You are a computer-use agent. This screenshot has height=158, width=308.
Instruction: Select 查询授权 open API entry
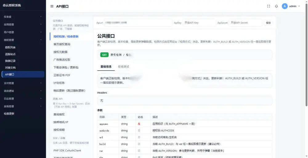coord(71,114)
